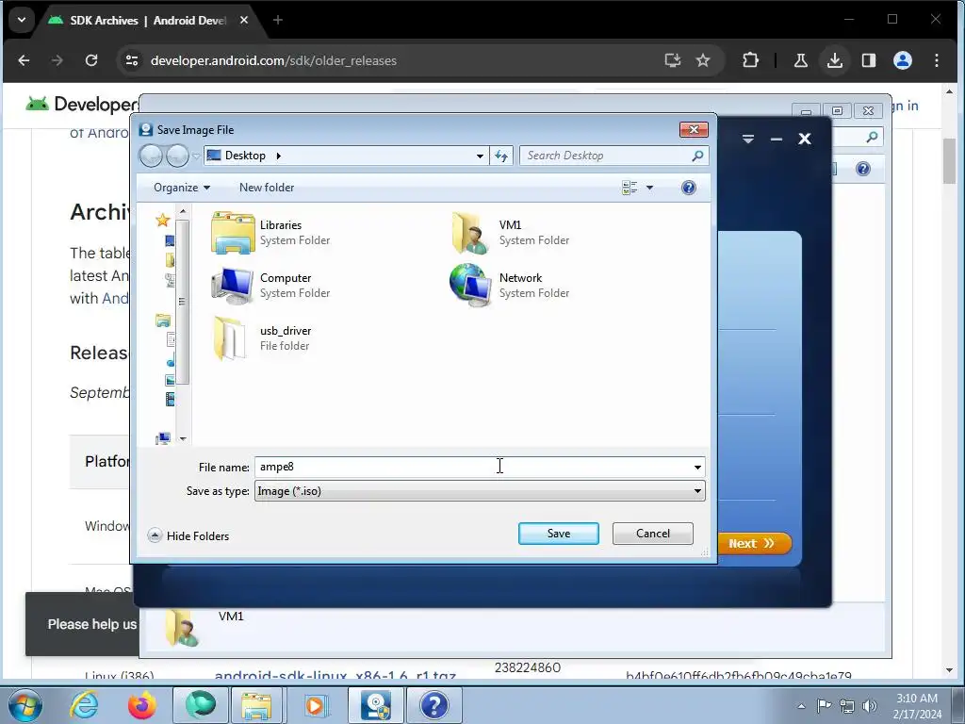The width and height of the screenshot is (965, 724).
Task: Show hidden tray icons arrow
Action: [x=801, y=706]
